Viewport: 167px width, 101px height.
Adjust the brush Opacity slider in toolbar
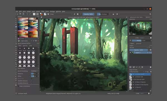(89, 14)
